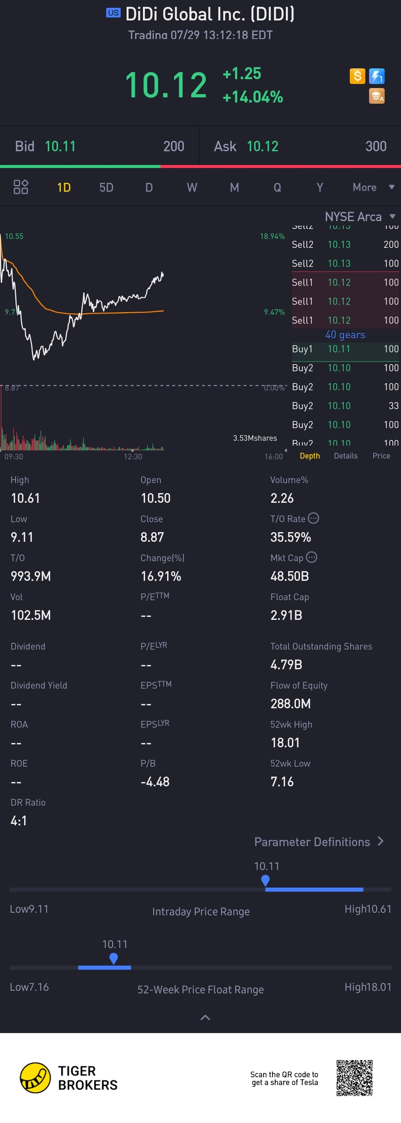This screenshot has height=1123, width=401.
Task: Tap the Tiger Brokers logo
Action: pyautogui.click(x=69, y=1078)
